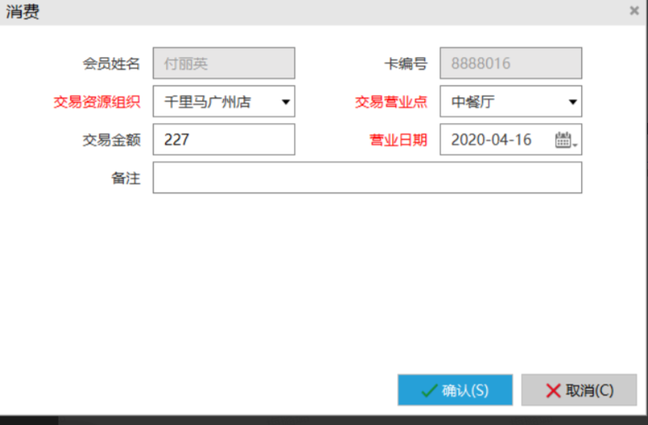Click the red 交易资源组织 label

[97, 102]
